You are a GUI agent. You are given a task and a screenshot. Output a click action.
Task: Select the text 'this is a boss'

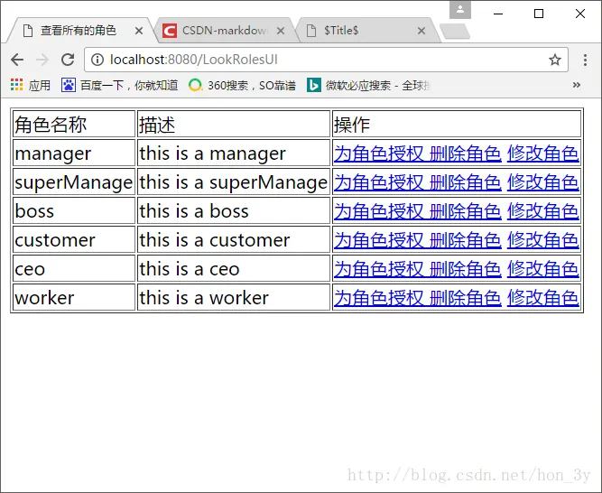[194, 211]
